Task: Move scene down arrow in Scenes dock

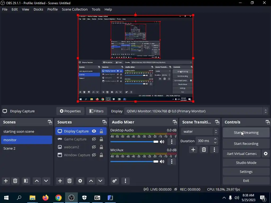Action: coord(46,181)
